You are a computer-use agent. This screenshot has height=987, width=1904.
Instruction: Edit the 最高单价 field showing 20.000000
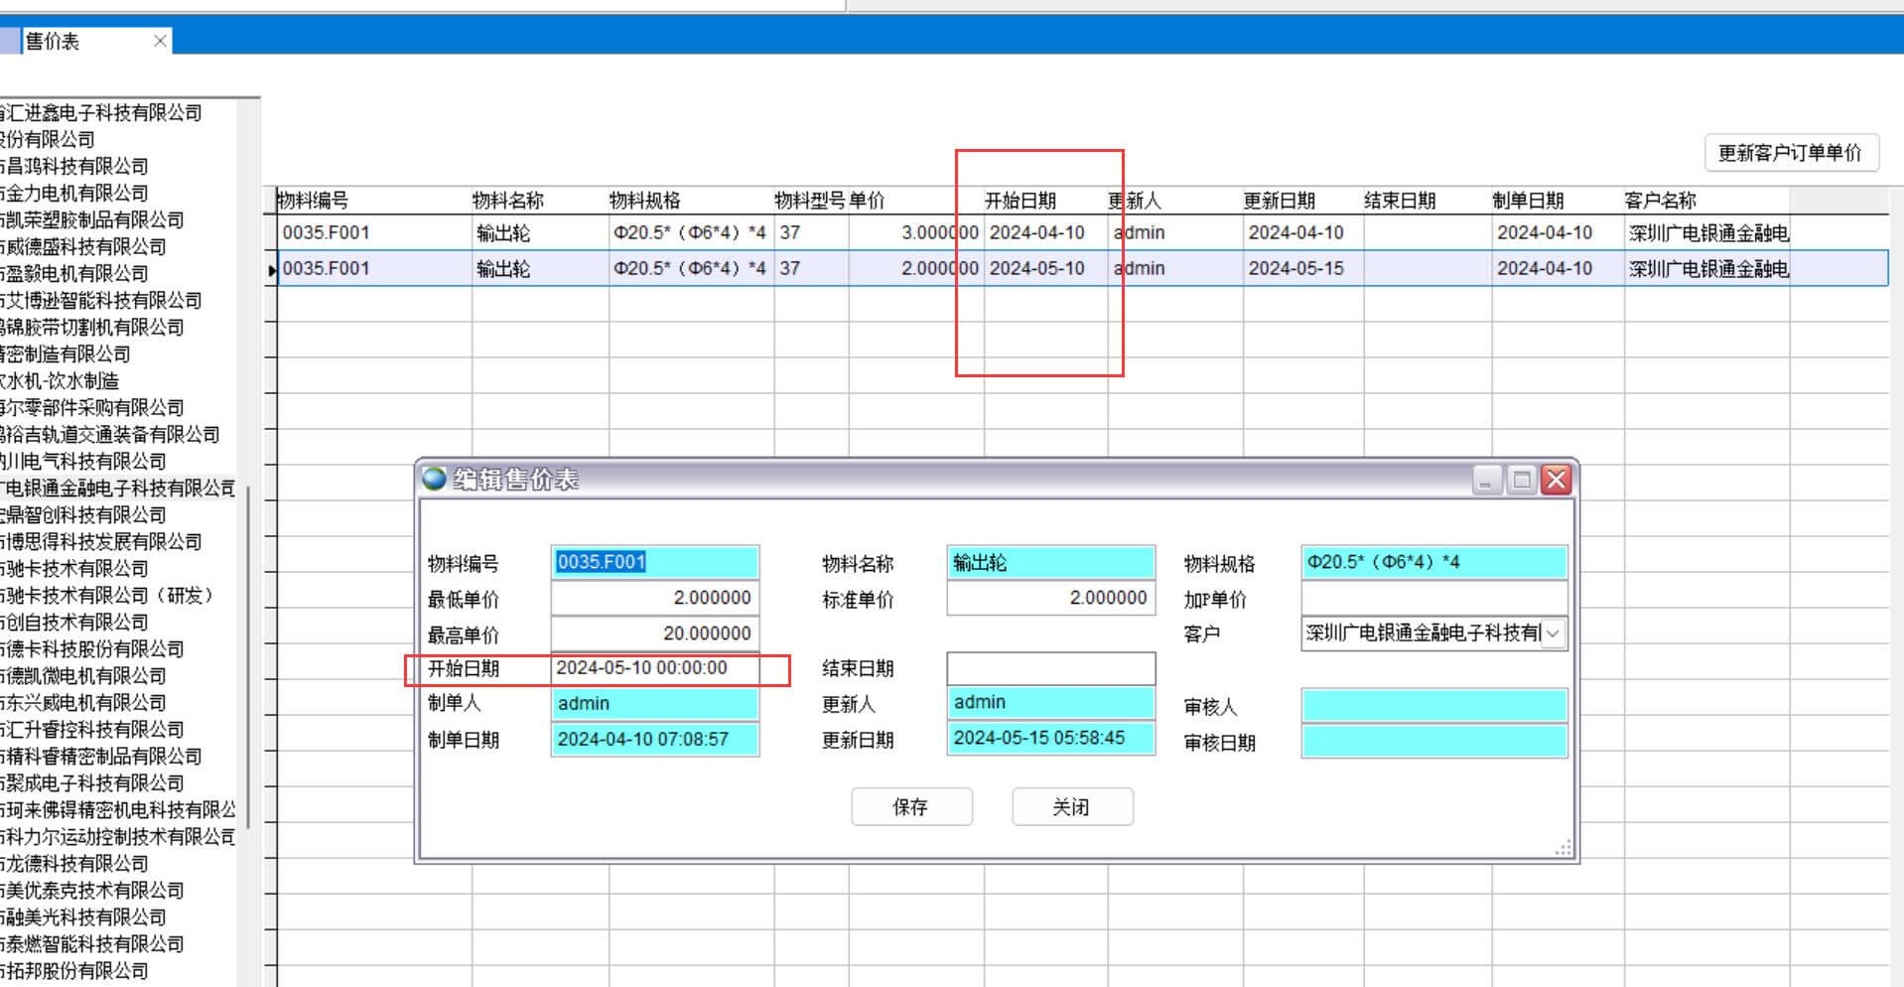pyautogui.click(x=654, y=634)
